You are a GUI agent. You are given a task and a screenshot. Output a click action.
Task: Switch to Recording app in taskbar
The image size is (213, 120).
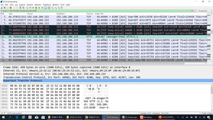point(147,117)
